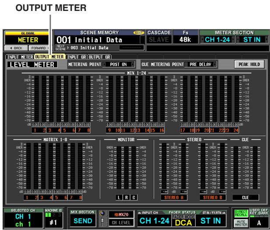Select machine ID 2

coord(54,215)
